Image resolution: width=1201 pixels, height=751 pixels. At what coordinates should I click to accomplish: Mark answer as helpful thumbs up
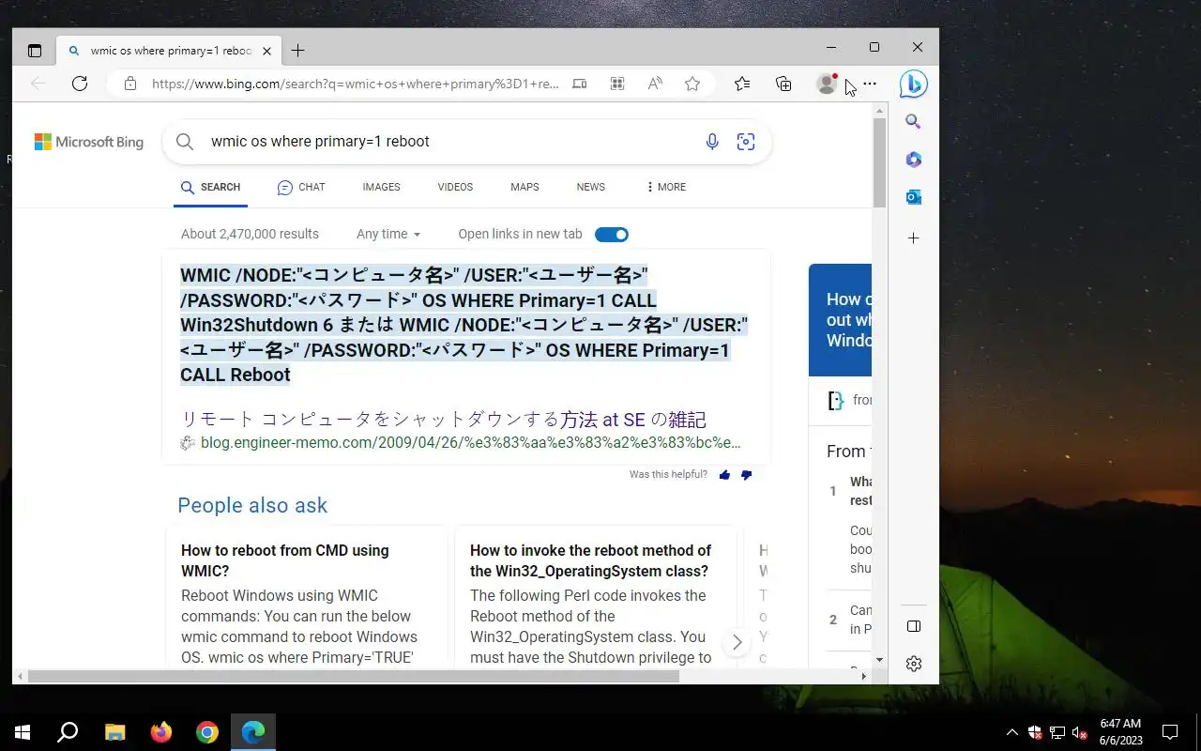tap(724, 475)
